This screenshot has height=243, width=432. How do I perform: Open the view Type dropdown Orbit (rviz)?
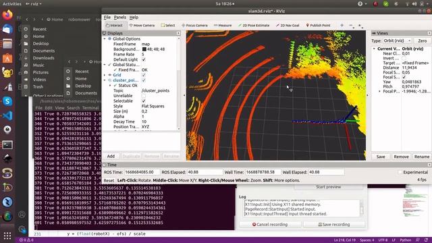coord(397,40)
